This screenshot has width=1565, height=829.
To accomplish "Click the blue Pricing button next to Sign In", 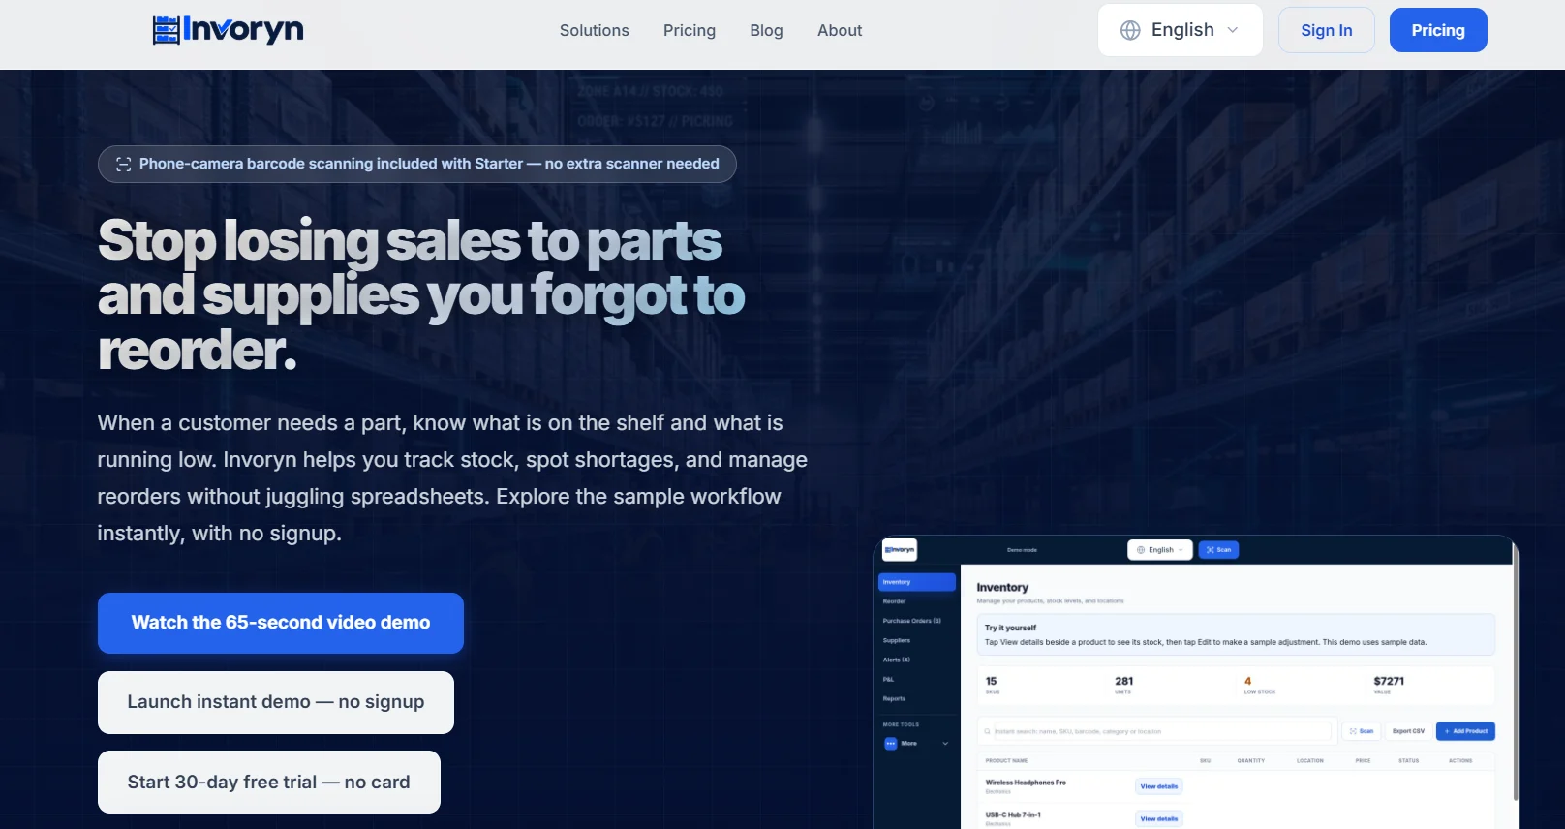I will pyautogui.click(x=1438, y=30).
